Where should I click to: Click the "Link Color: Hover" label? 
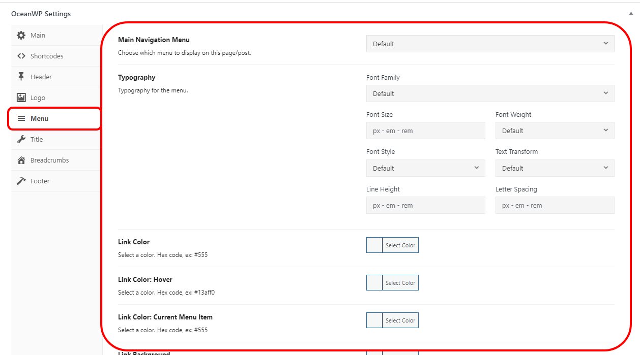[145, 279]
